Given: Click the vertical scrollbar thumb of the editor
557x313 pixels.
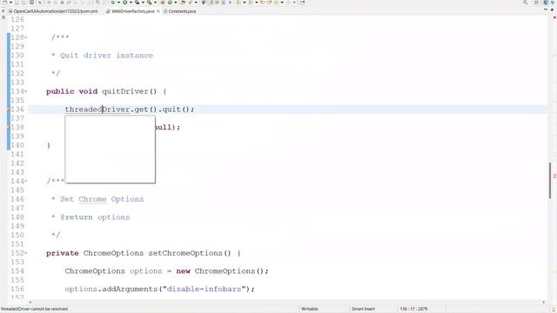Looking at the screenshot, I should 550,180.
